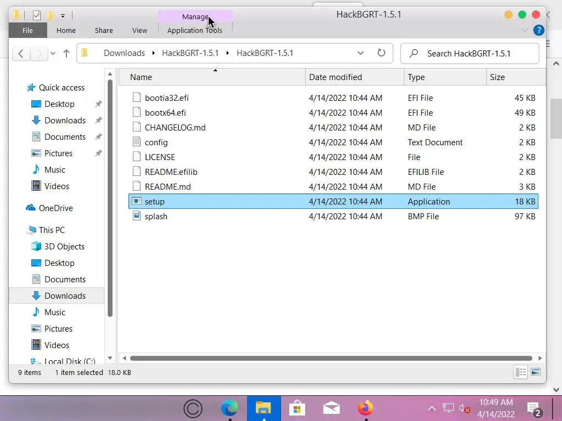Image resolution: width=562 pixels, height=421 pixels.
Task: Open address bar history dropdown
Action: [361, 53]
